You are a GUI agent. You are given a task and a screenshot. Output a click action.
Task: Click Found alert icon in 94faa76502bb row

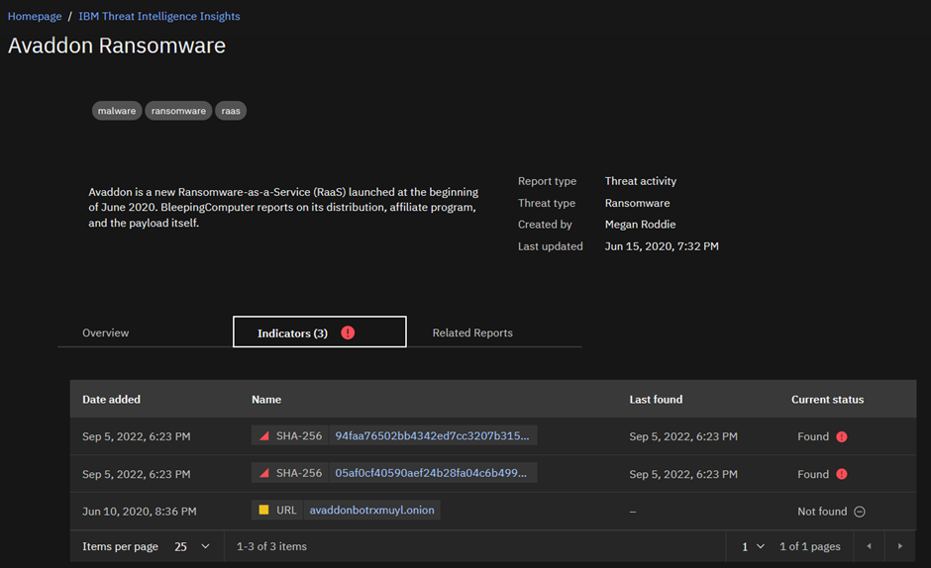click(x=841, y=436)
